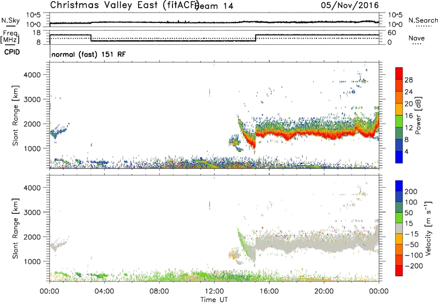438x303 pixels.
Task: Pick the bottom blue Power segment below 4
Action: click(x=399, y=157)
